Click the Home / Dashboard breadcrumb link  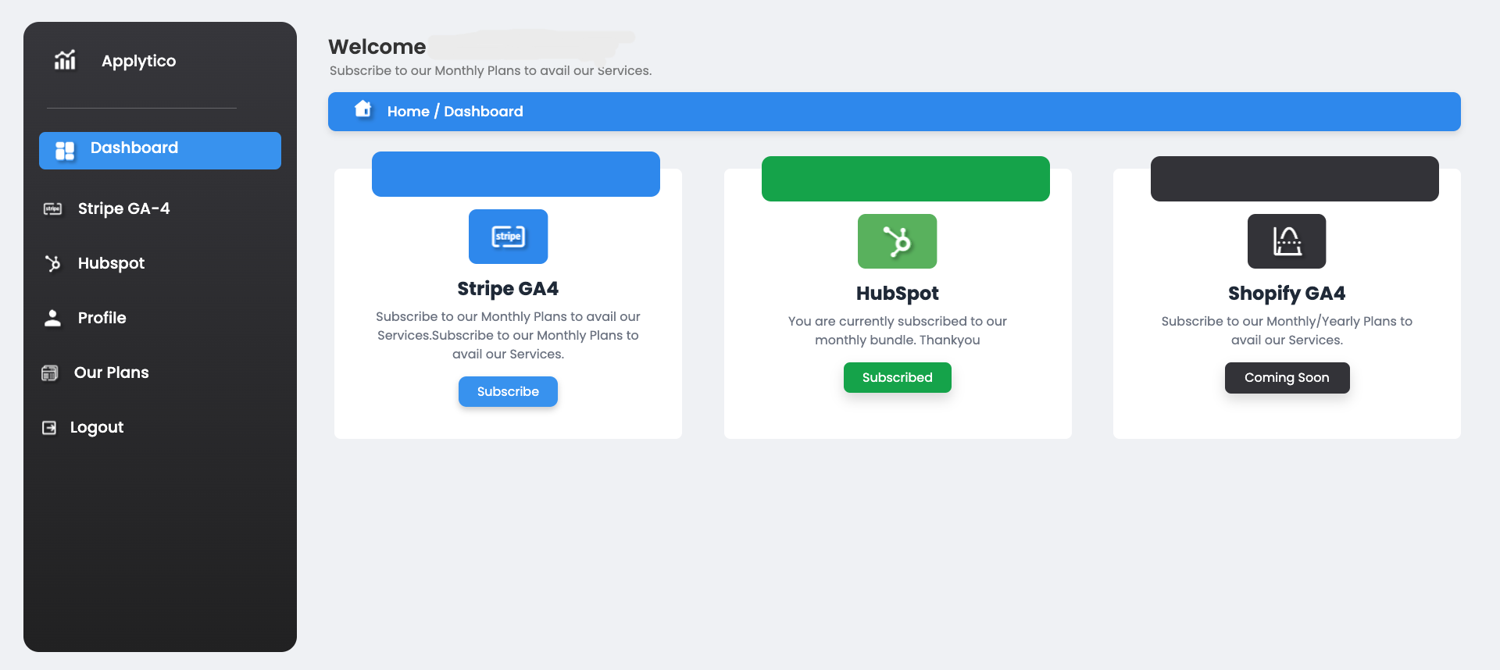point(455,112)
